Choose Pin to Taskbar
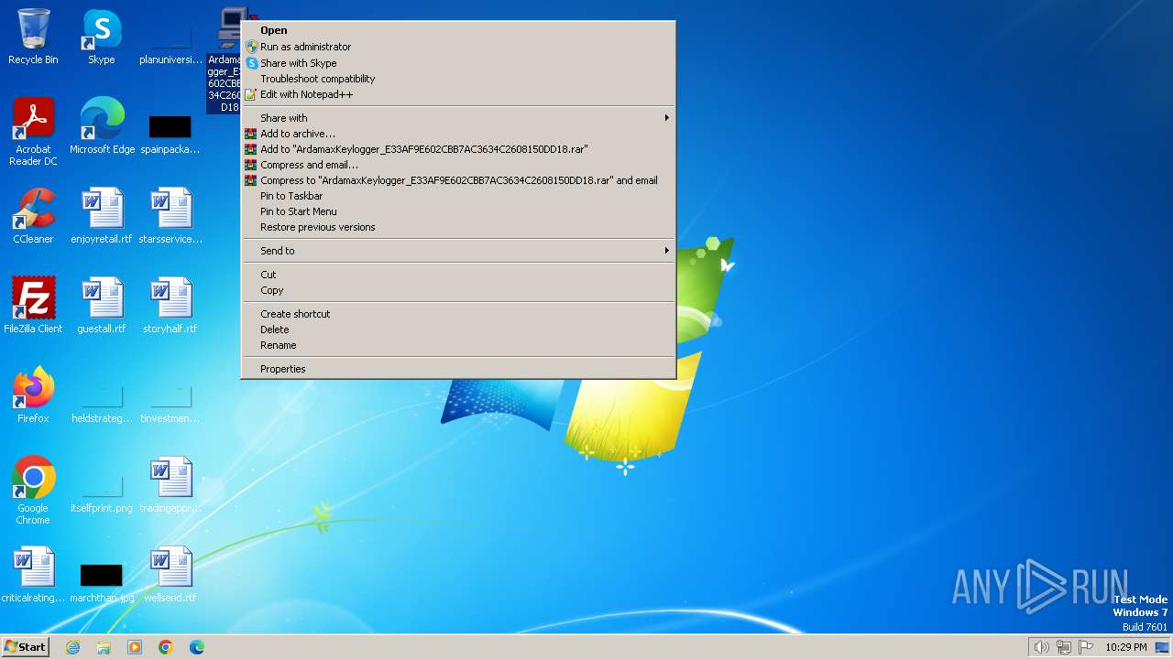 pos(458,196)
